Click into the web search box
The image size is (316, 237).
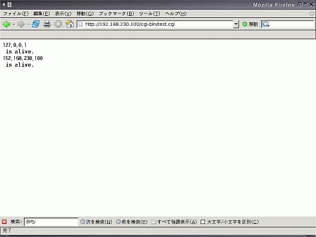(291, 24)
